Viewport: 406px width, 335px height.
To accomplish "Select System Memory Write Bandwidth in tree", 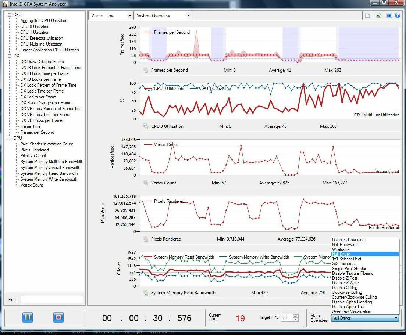I will pos(49,179).
